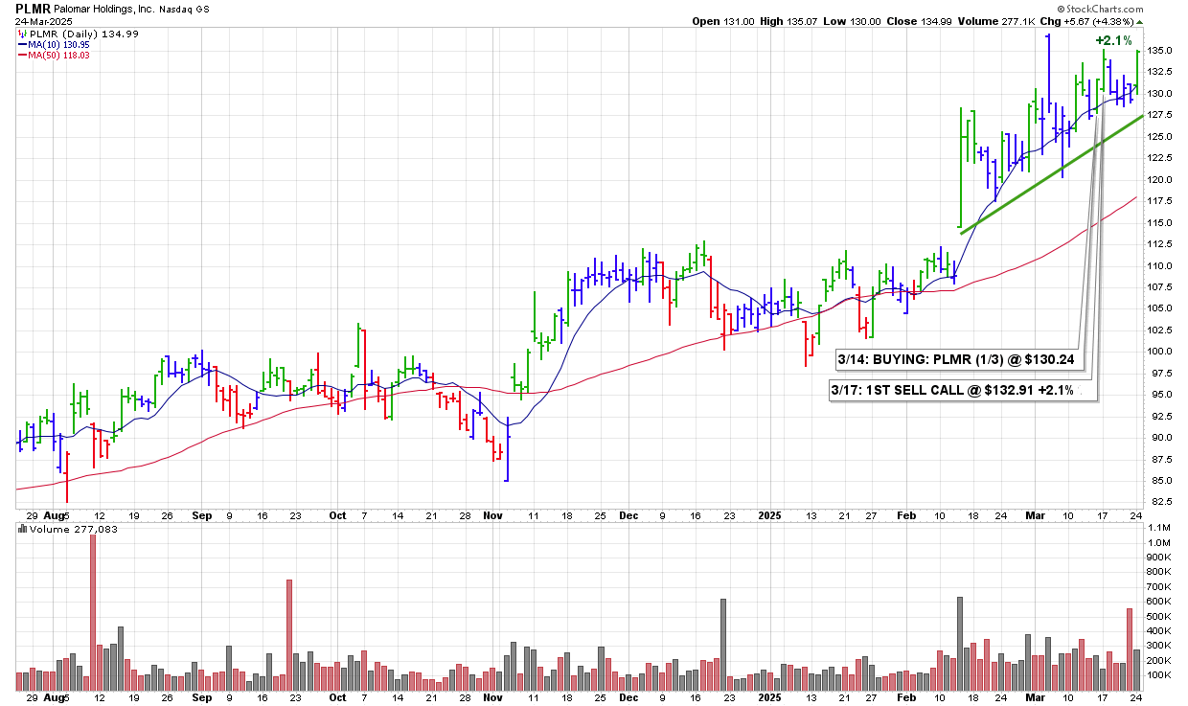Click the Sep label on price chart axis

click(201, 515)
